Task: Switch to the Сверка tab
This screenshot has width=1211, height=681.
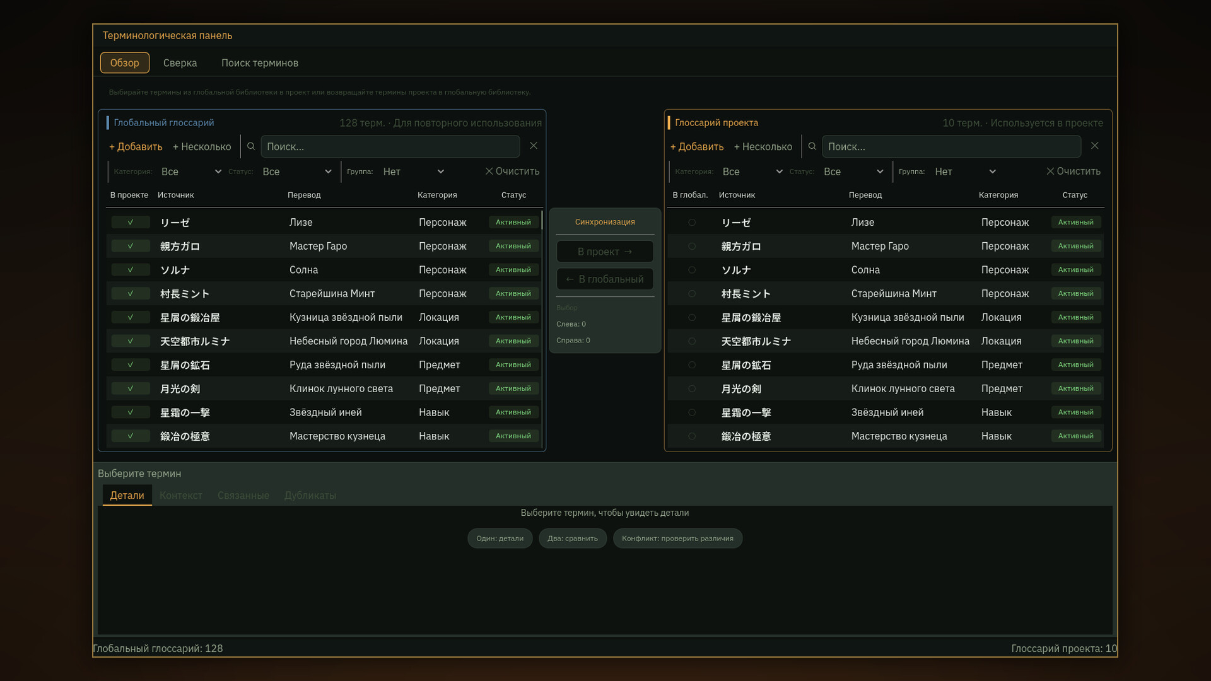Action: pos(180,63)
